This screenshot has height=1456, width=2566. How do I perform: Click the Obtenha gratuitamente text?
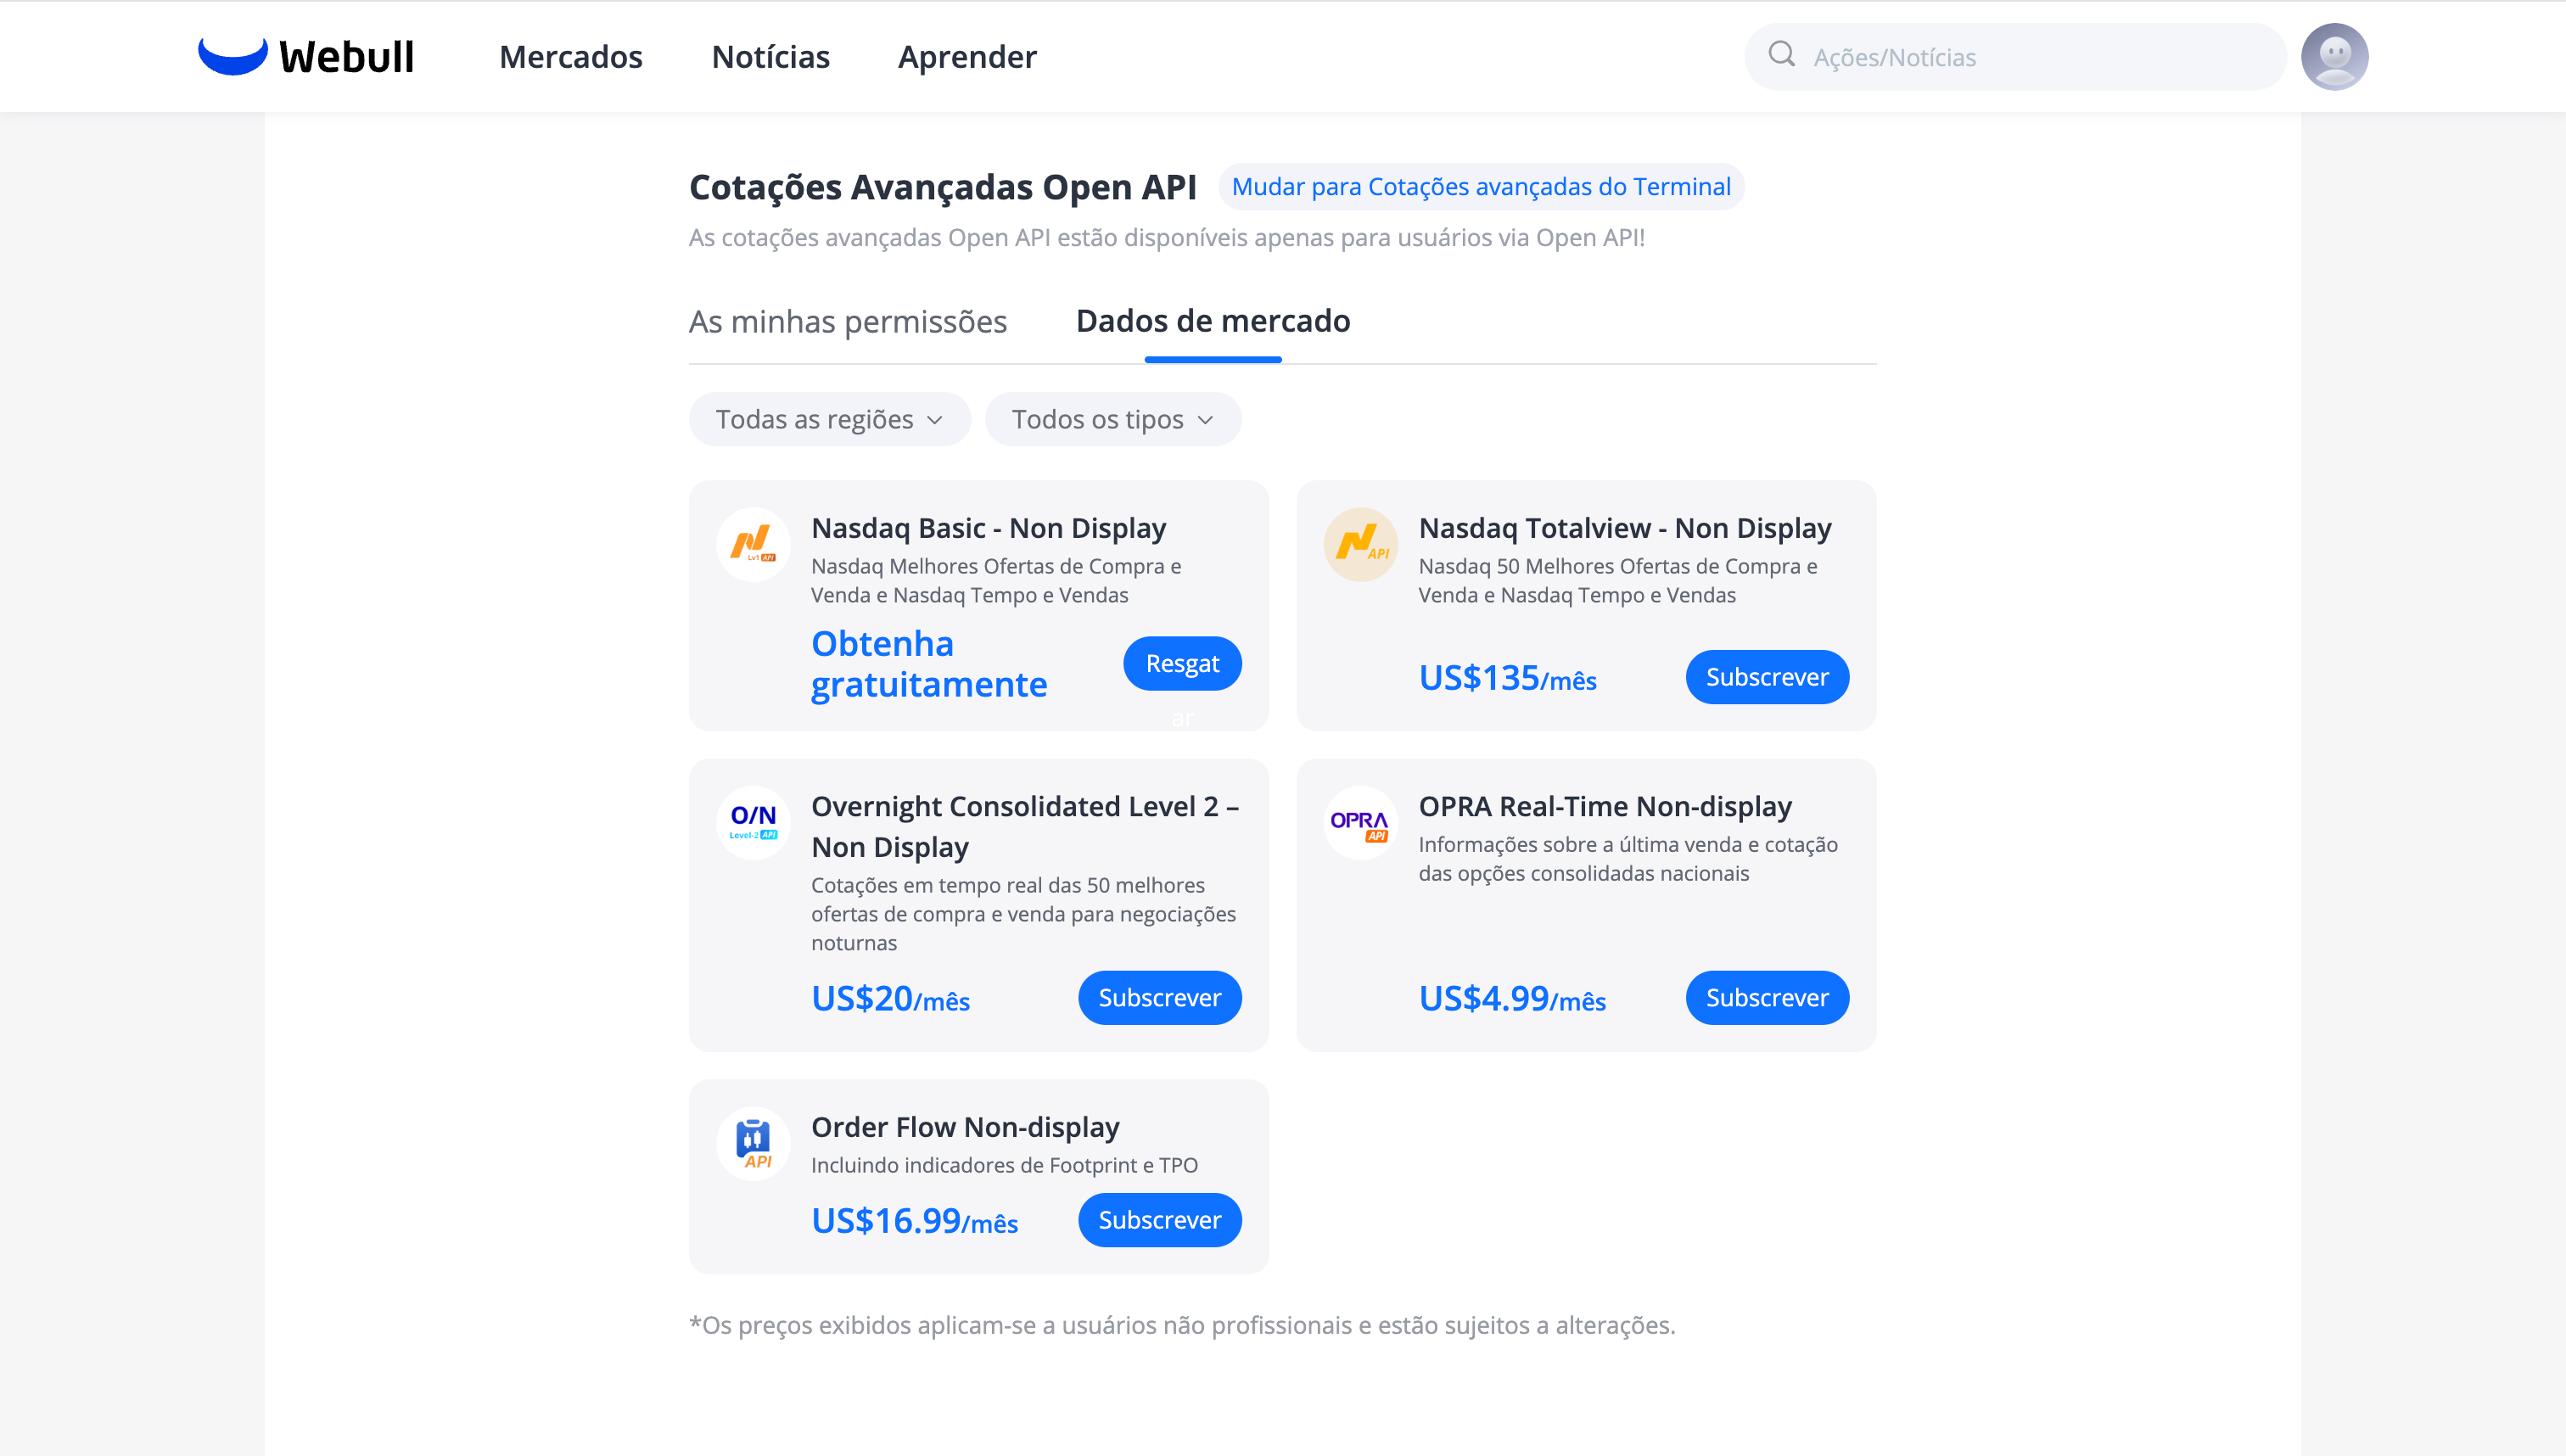click(x=929, y=664)
